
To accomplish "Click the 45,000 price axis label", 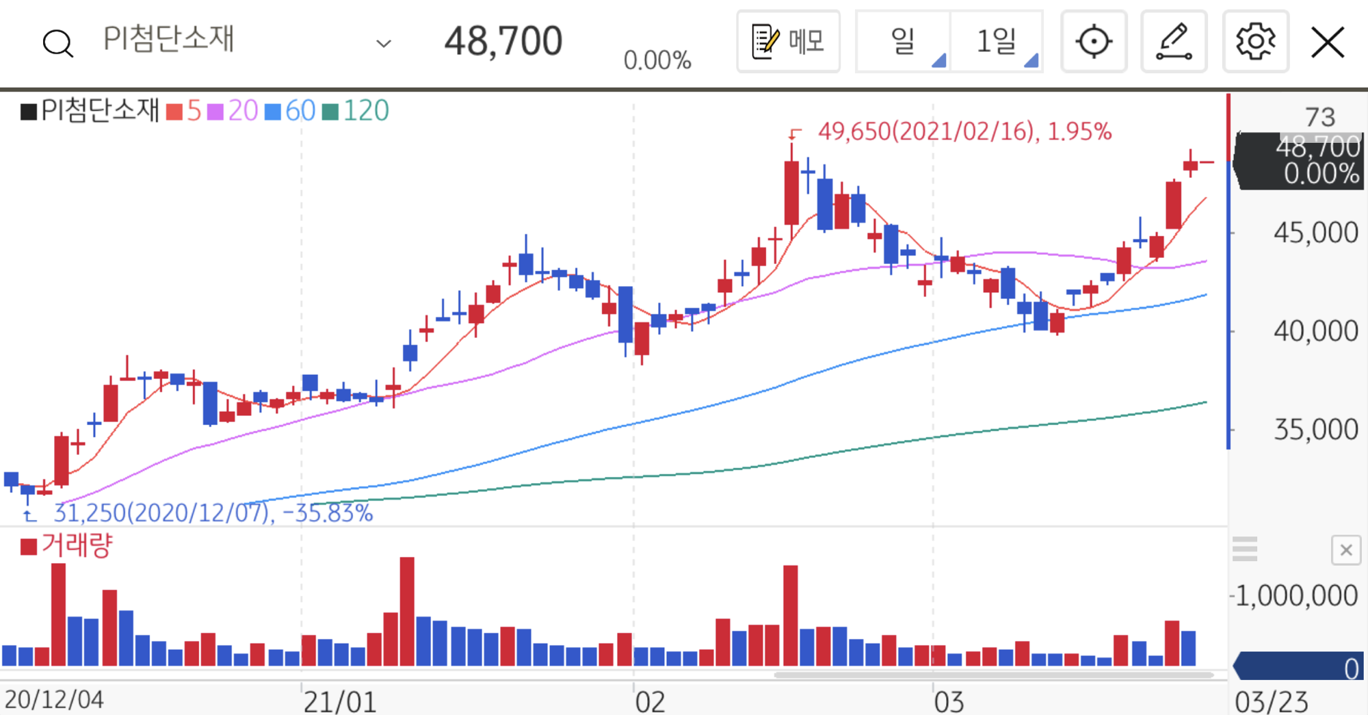I will click(1315, 233).
